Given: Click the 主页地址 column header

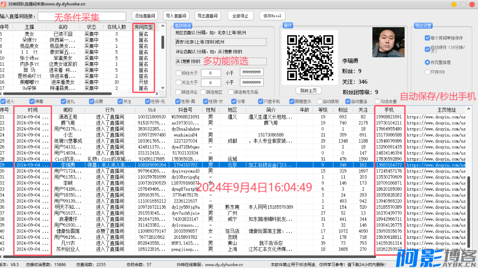Looking at the screenshot, I should 447,110.
